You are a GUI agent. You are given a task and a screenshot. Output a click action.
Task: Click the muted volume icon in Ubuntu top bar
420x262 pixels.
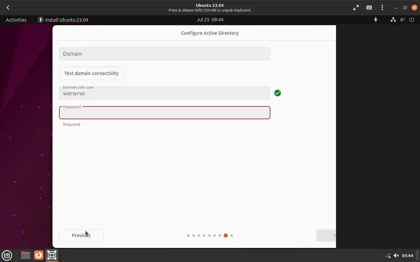pyautogui.click(x=403, y=20)
